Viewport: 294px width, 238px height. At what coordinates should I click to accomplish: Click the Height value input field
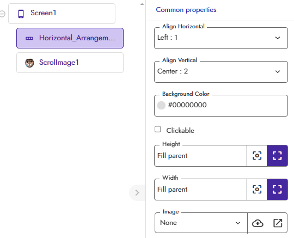[200, 156]
